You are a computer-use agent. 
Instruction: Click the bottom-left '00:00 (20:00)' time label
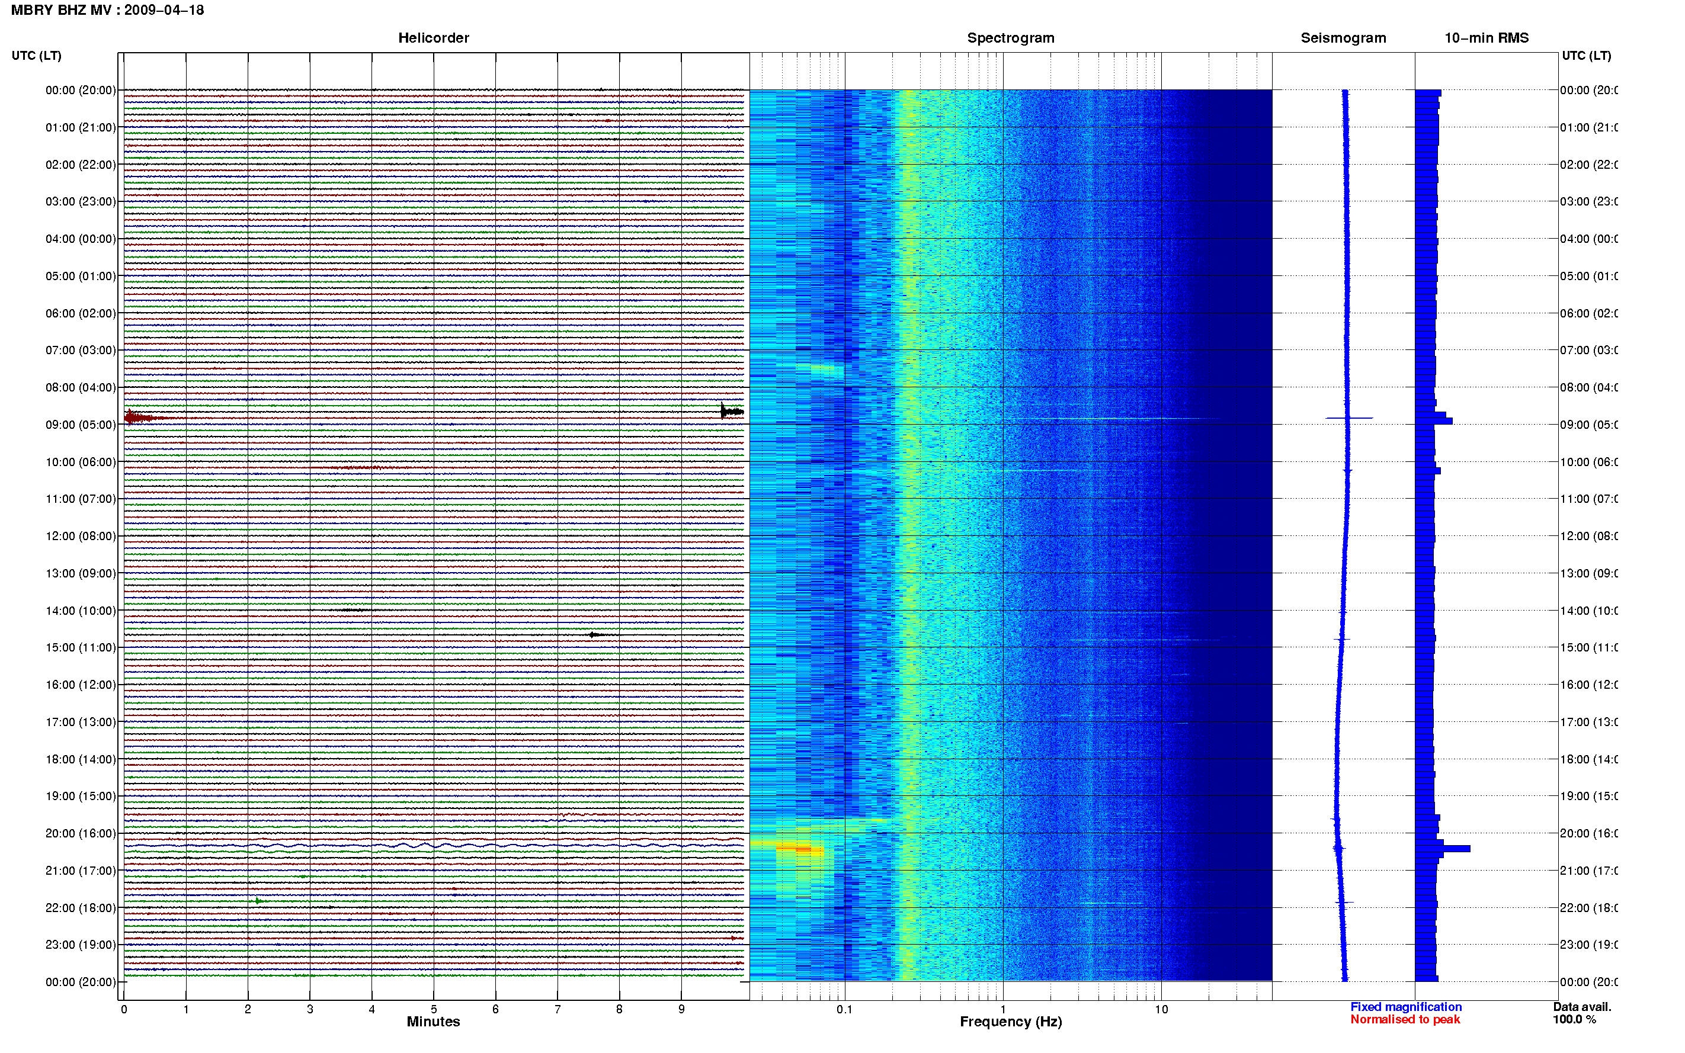81,982
